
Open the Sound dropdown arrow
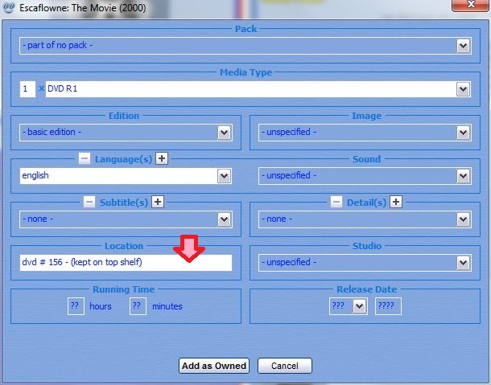coord(463,176)
